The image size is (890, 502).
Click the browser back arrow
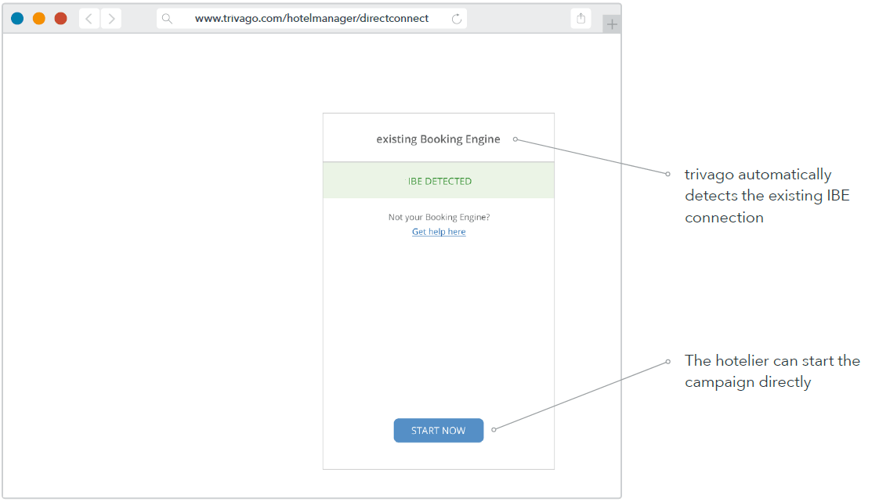[x=89, y=19]
